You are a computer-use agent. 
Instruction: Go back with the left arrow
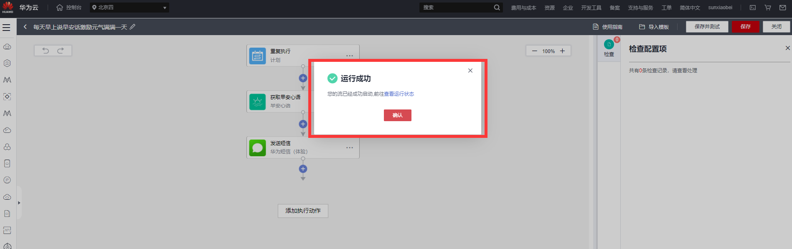coord(25,27)
